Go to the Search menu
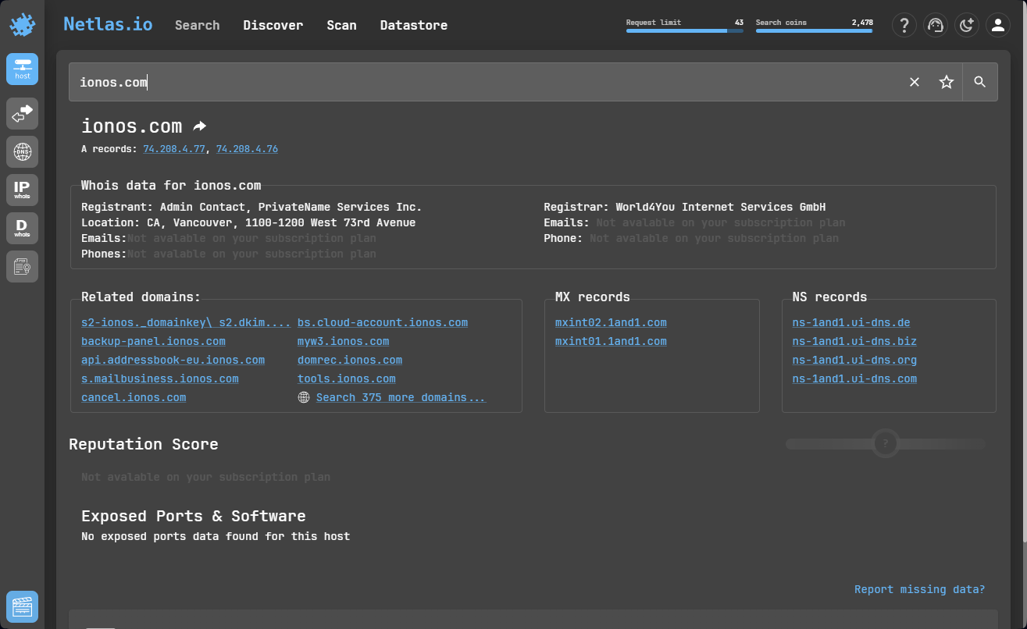The height and width of the screenshot is (629, 1027). (x=197, y=25)
